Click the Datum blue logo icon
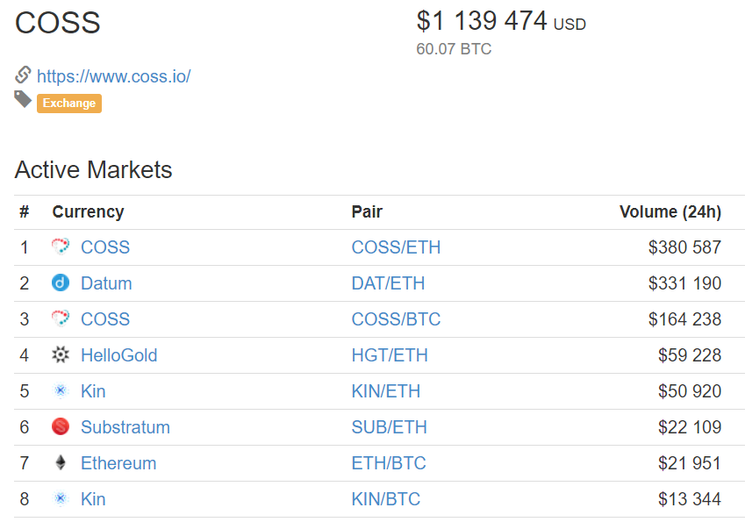Image resolution: width=745 pixels, height=522 pixels. click(61, 282)
